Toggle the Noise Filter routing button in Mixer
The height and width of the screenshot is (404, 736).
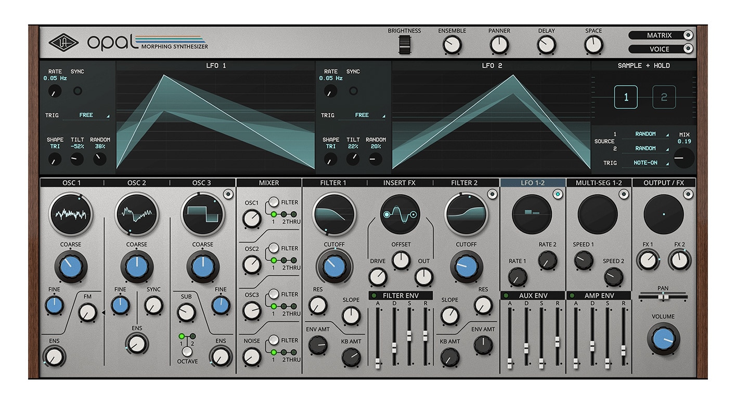273,340
